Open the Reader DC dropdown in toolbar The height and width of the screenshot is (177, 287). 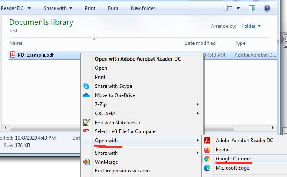(x=16, y=8)
